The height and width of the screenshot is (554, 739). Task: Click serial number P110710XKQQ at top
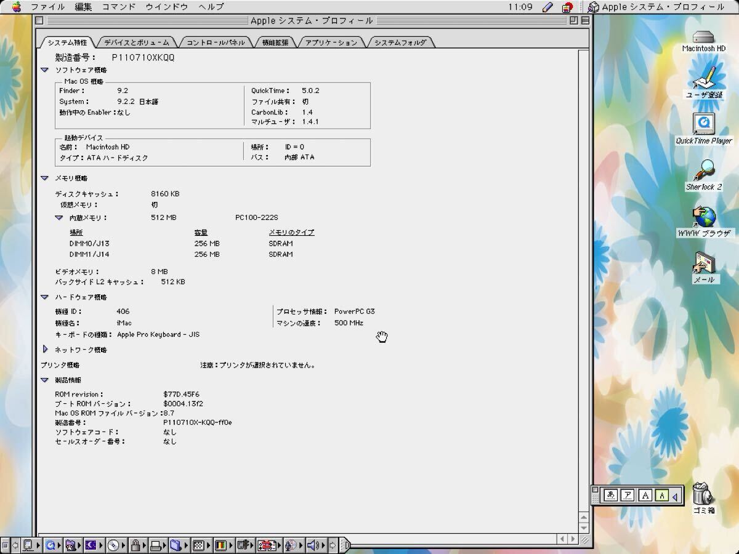coord(143,57)
